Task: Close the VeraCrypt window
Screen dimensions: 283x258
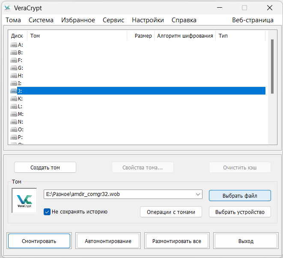Action: pyautogui.click(x=270, y=8)
